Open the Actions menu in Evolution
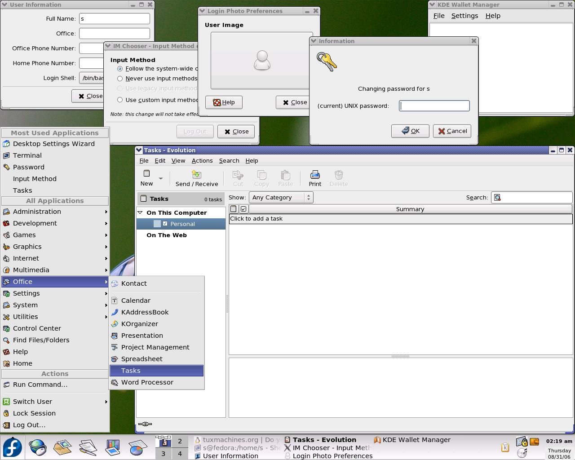This screenshot has width=575, height=460. coord(202,160)
